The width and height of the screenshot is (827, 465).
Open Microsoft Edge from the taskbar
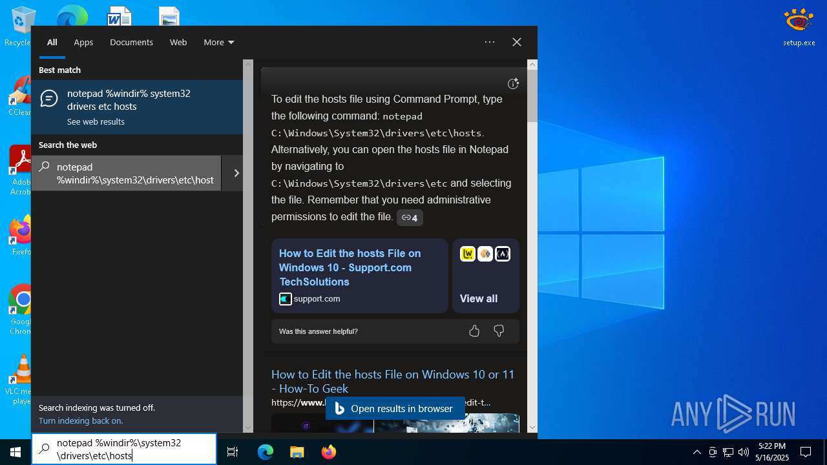pos(266,452)
